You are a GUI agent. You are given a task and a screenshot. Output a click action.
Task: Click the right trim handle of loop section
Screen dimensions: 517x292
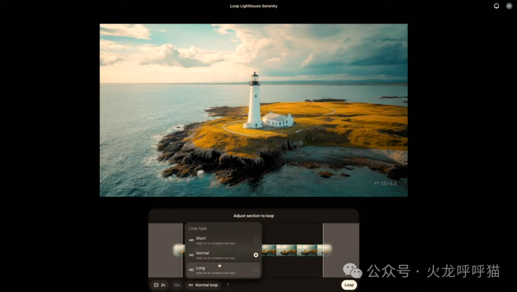[x=323, y=250]
